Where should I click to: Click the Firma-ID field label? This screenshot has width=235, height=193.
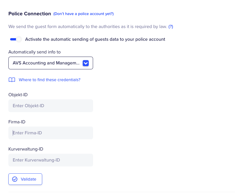pos(17,122)
